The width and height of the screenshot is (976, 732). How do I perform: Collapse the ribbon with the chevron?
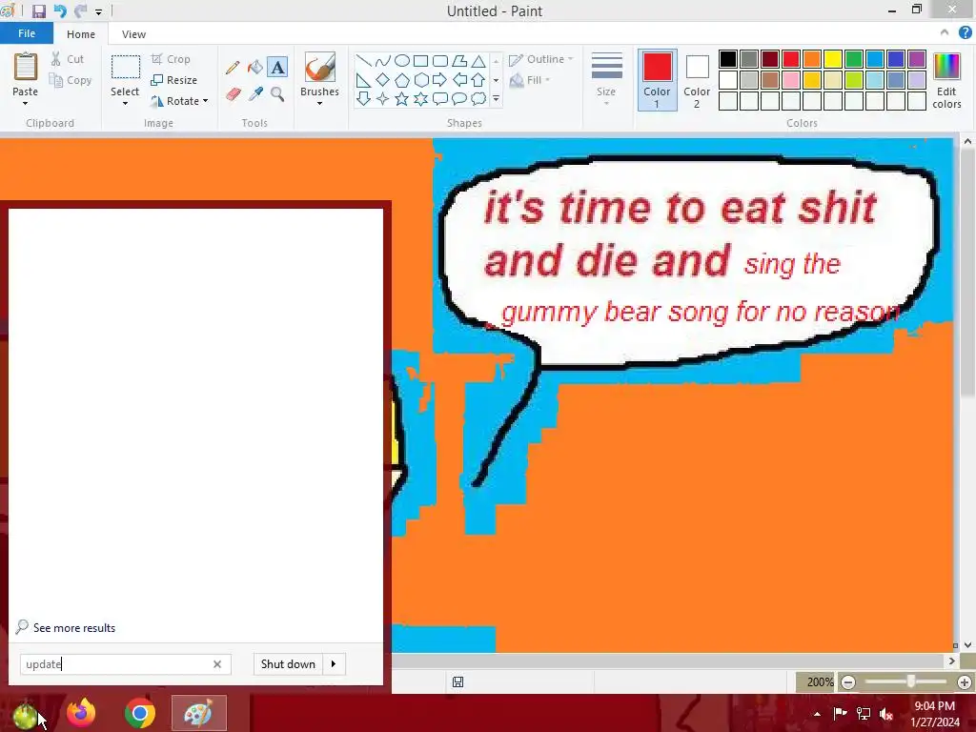click(x=945, y=33)
